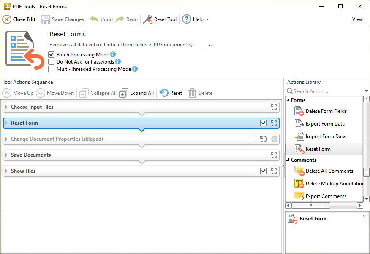Screen dimensions: 370x254
Task: Enable the skipped Change Document Properties step
Action: (x=253, y=139)
